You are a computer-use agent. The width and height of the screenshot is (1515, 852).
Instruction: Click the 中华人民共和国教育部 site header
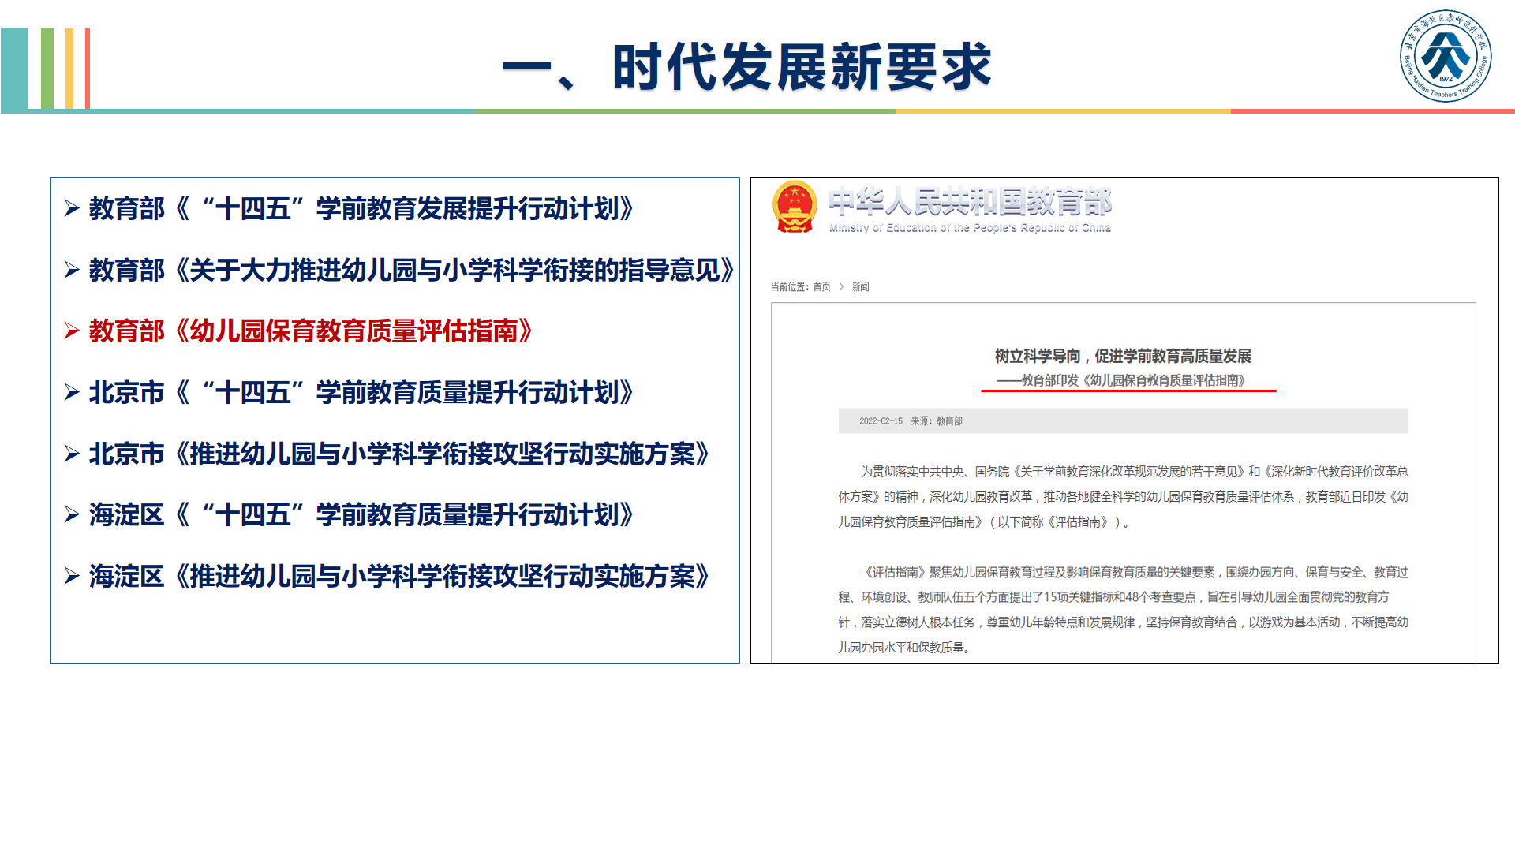point(970,202)
